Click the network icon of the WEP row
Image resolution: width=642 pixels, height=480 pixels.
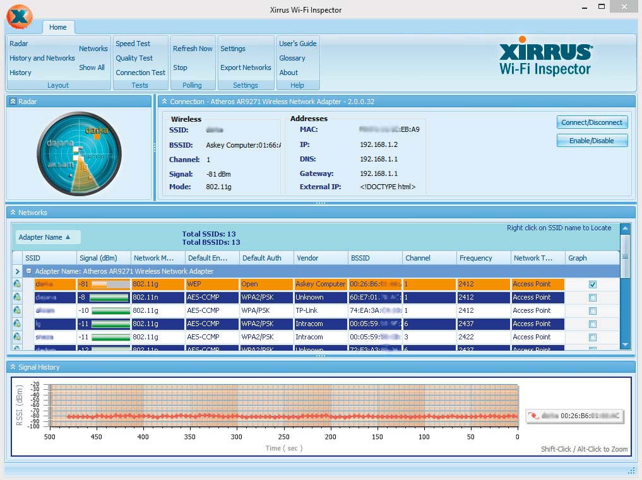(x=17, y=284)
